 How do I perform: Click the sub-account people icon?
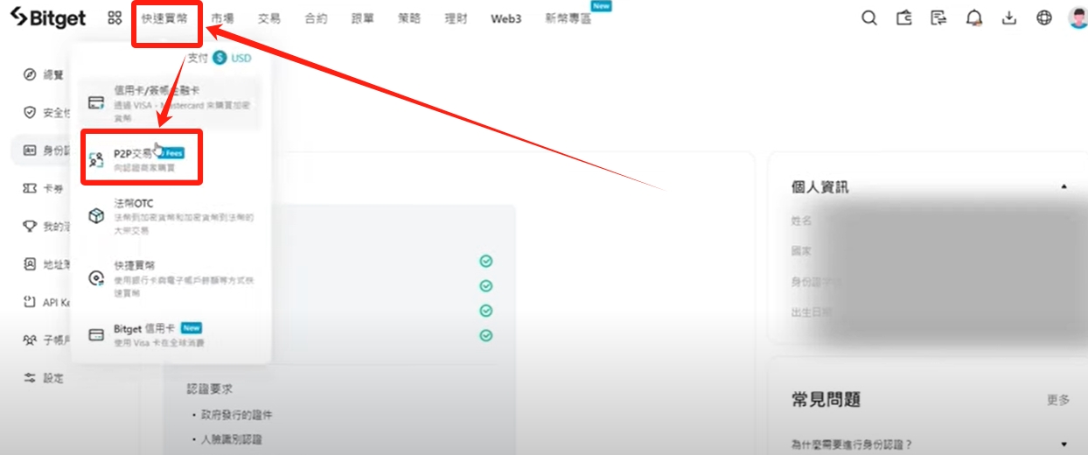point(30,339)
